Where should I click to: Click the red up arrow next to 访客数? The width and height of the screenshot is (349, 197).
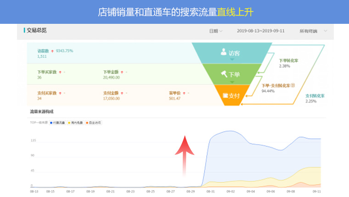point(52,50)
